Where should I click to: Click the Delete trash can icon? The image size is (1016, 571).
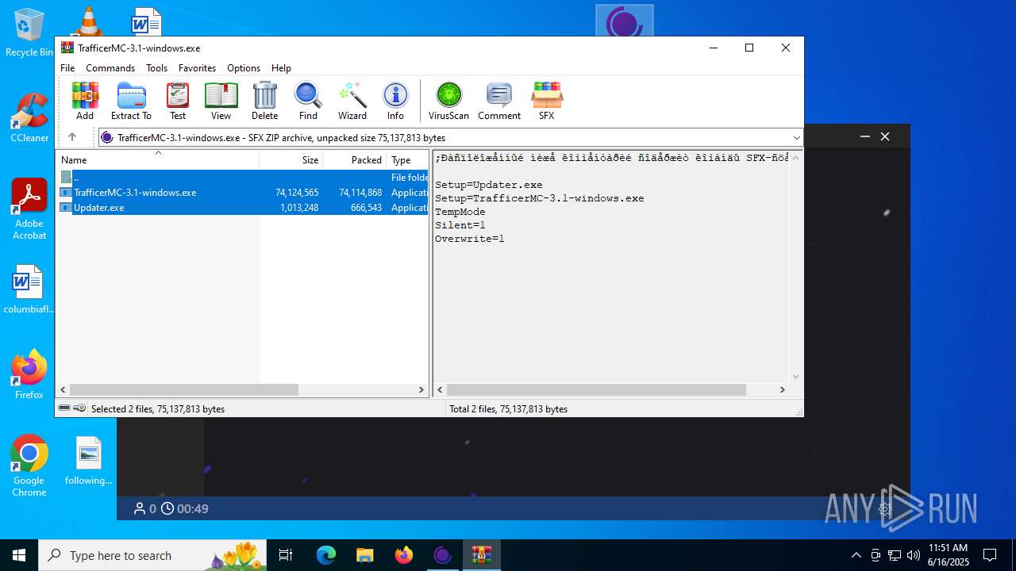click(264, 101)
